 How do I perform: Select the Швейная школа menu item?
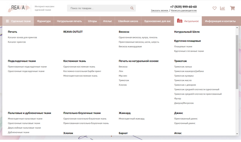[x=128, y=21]
